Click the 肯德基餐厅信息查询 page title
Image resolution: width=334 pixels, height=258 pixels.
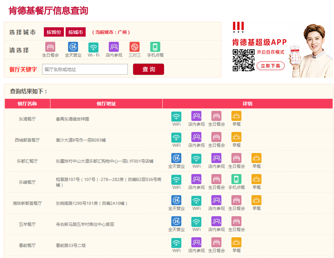click(x=48, y=11)
